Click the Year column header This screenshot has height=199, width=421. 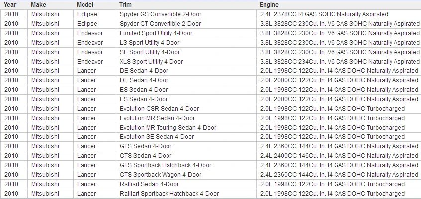pos(14,5)
